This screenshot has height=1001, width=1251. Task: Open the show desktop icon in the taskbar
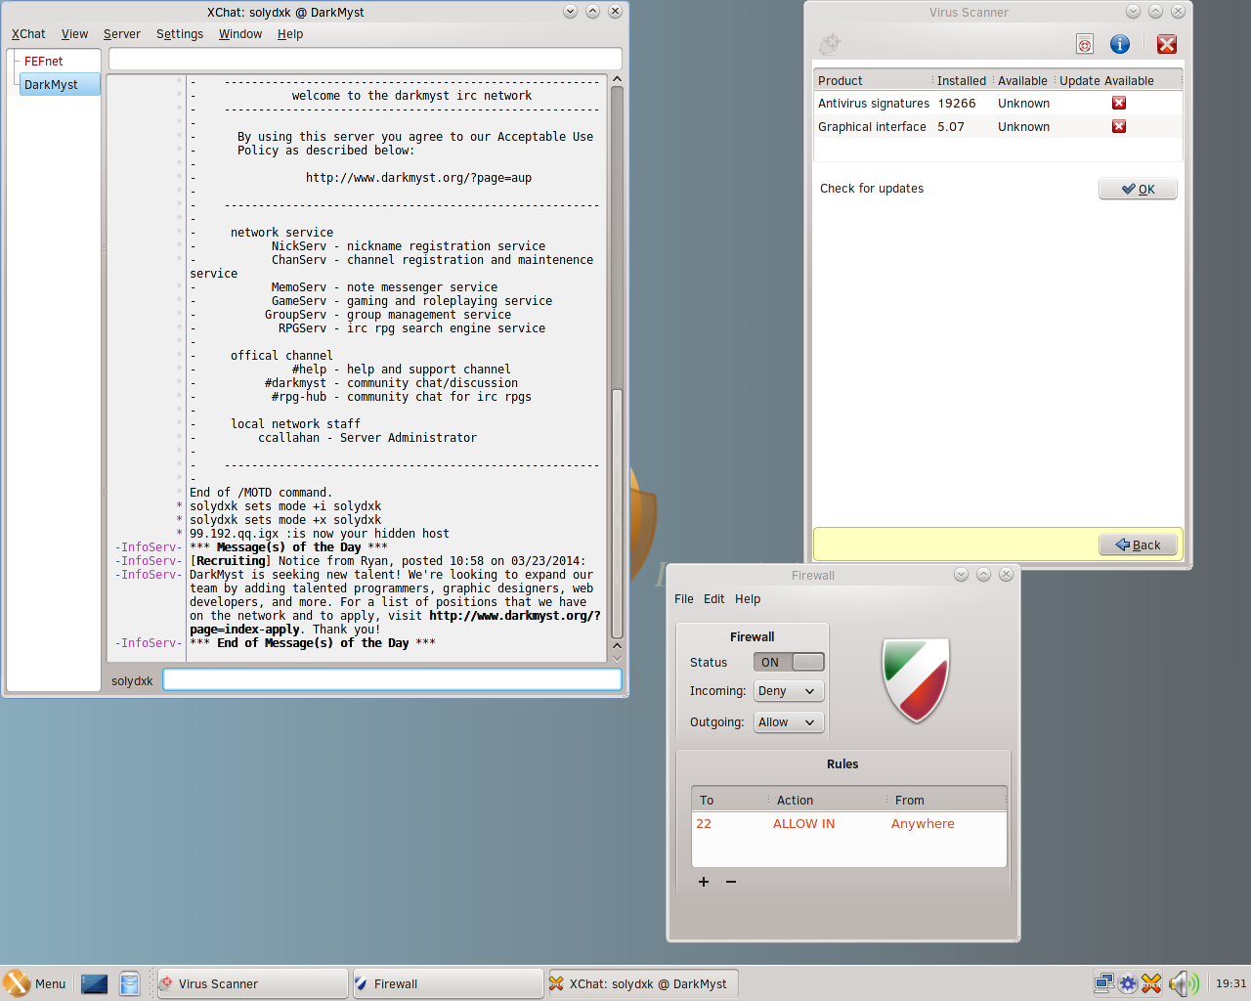click(x=95, y=983)
